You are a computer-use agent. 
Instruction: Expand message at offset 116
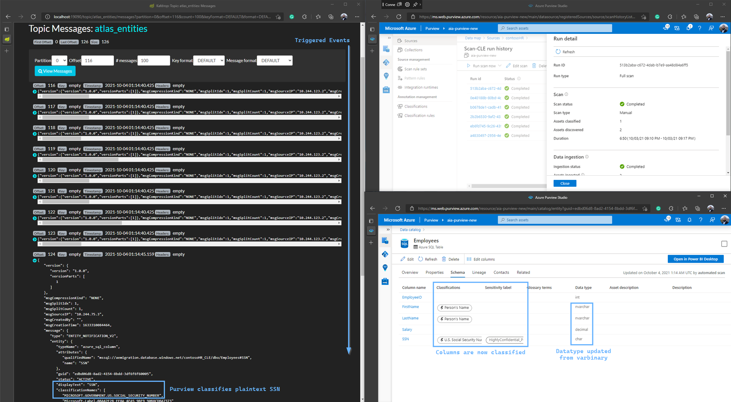[x=35, y=91]
